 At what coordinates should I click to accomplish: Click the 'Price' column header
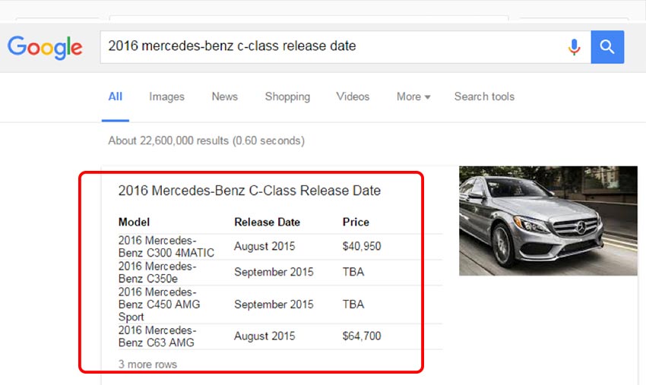pos(356,222)
